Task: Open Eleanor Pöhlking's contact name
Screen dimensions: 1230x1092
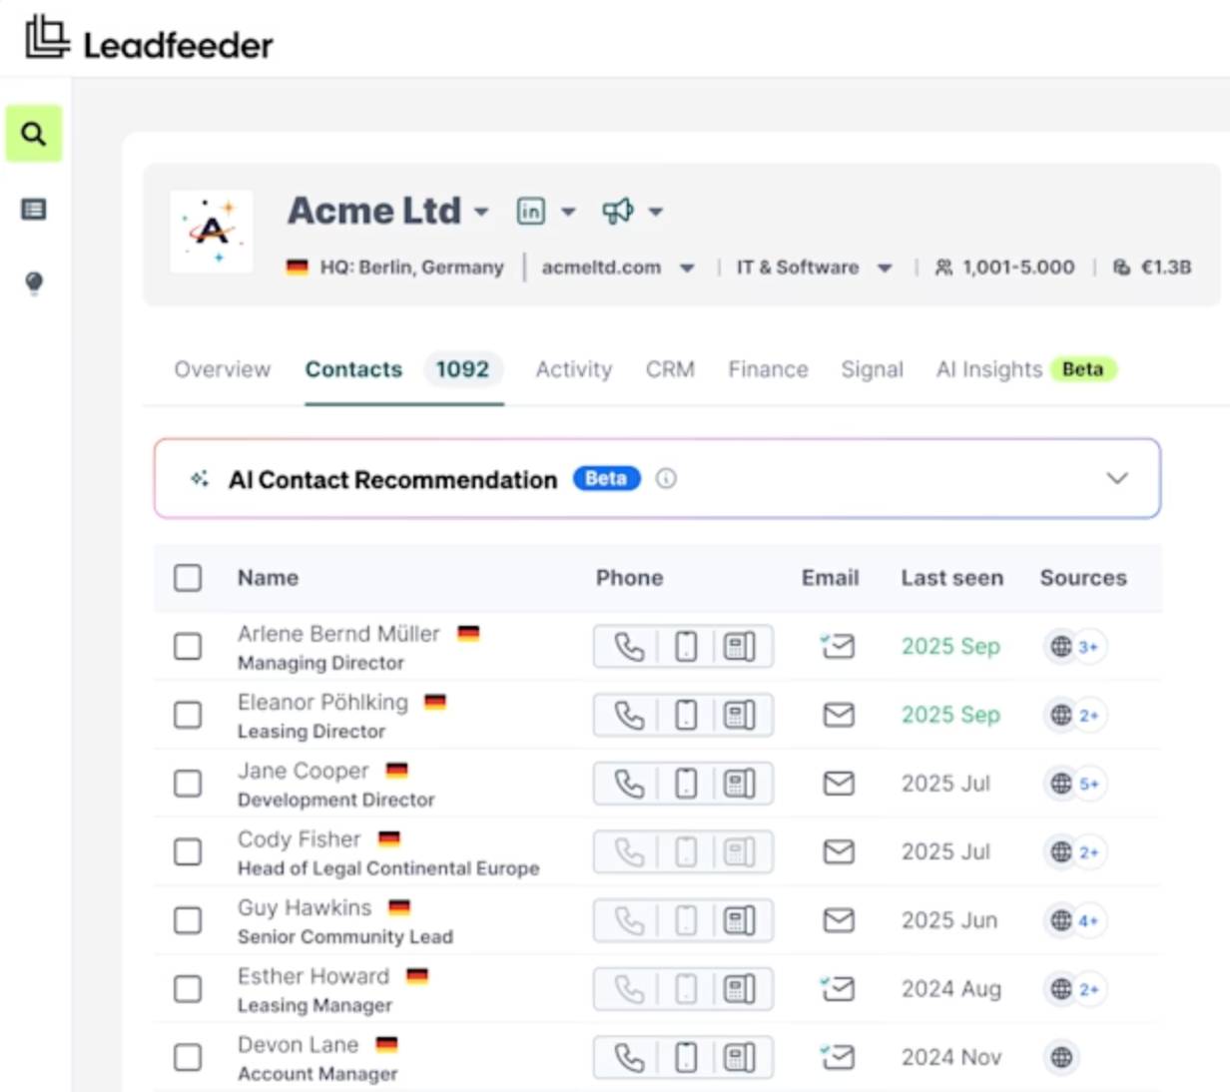Action: click(x=322, y=703)
